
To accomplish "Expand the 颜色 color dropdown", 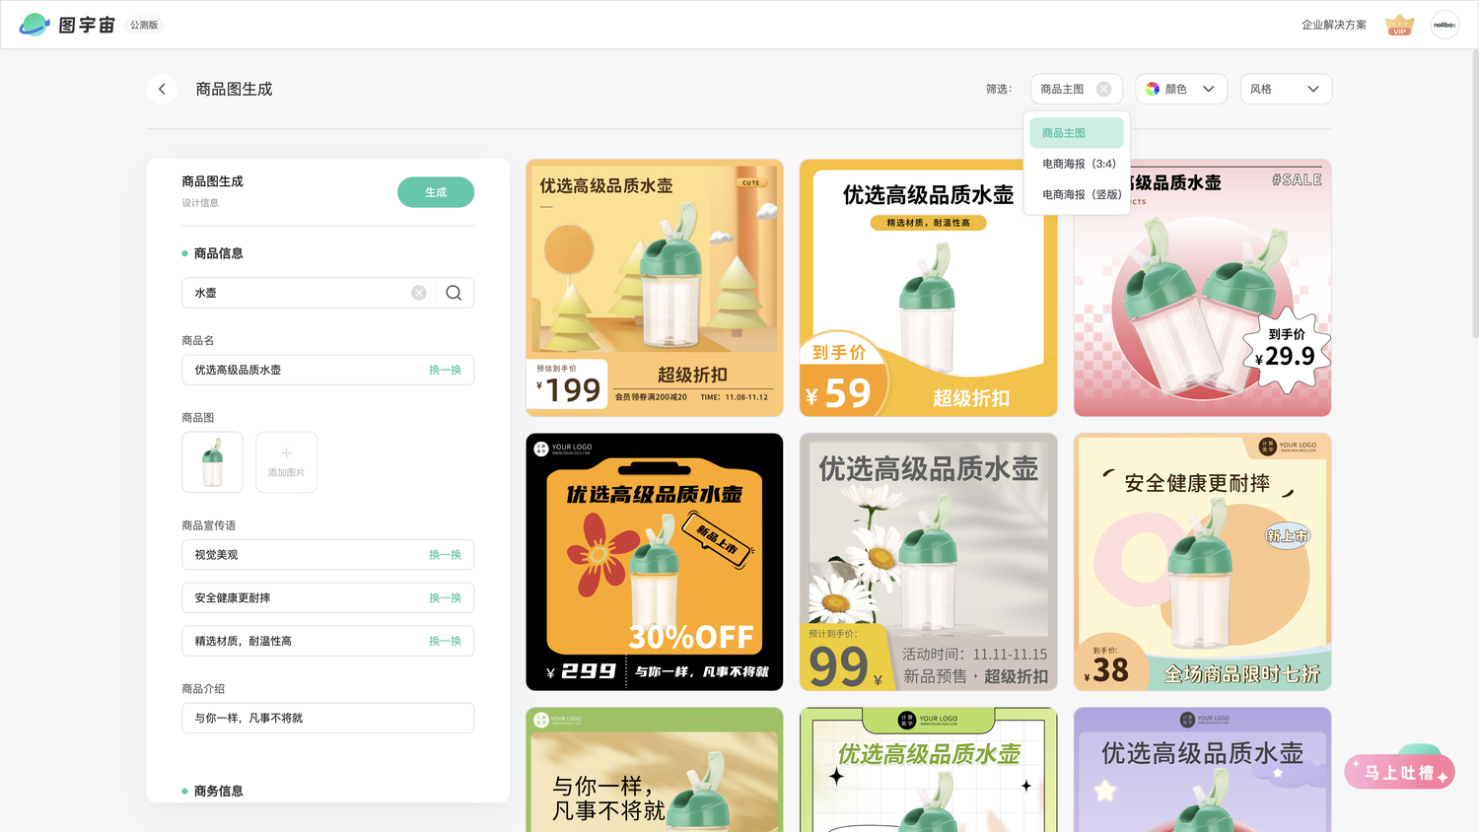I will pos(1181,89).
